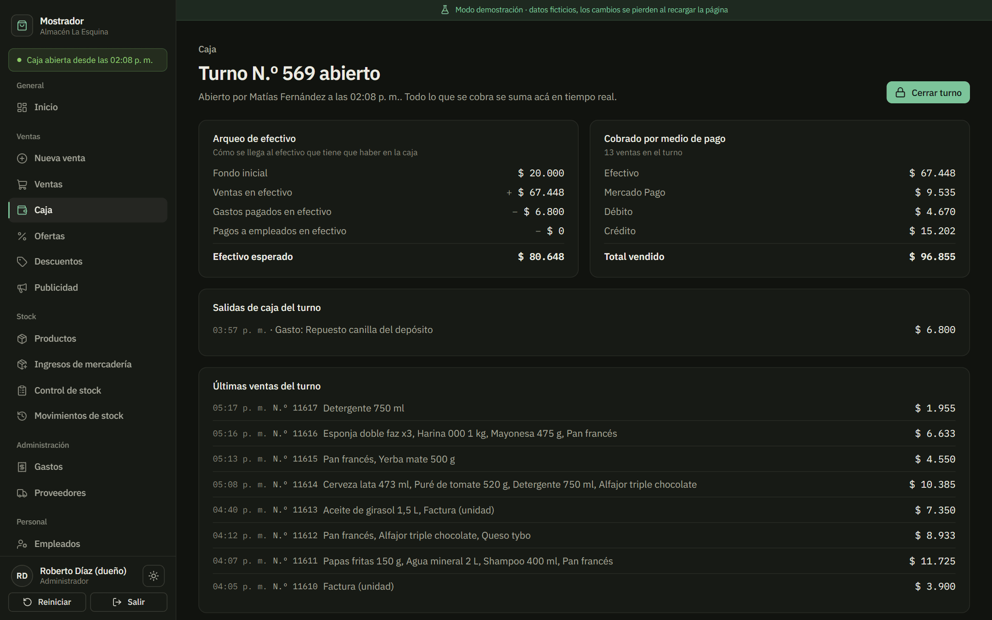992x620 pixels.
Task: Click the Publicidad megaphone icon
Action: point(22,288)
